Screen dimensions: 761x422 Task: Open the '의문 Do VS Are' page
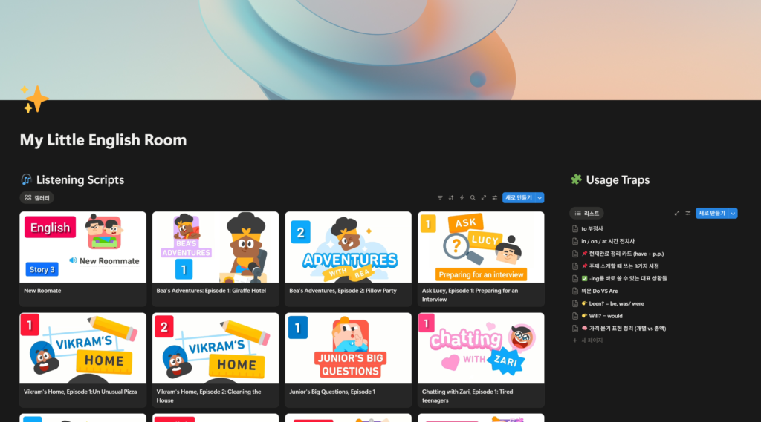[599, 291]
